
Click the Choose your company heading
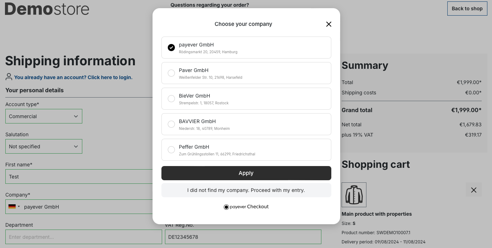[x=243, y=24]
